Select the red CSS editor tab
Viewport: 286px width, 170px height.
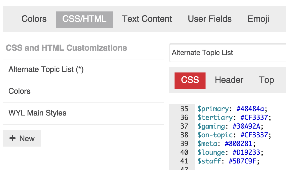(x=190, y=80)
